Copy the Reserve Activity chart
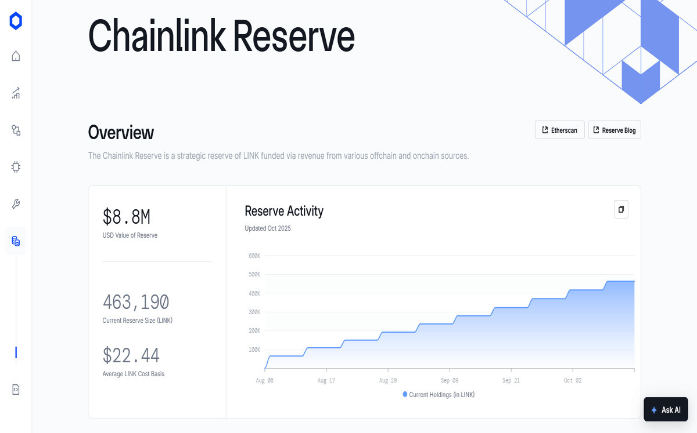Image resolution: width=697 pixels, height=433 pixels. pyautogui.click(x=621, y=209)
